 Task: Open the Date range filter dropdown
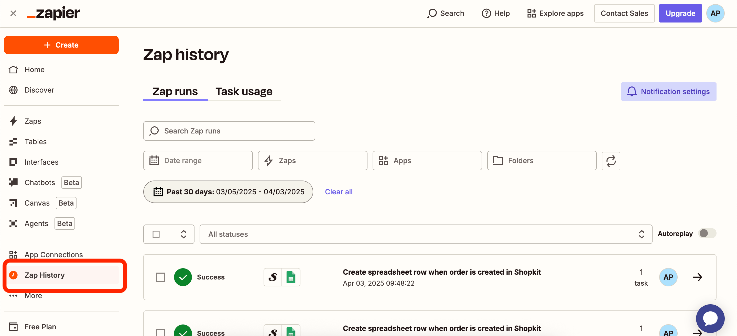click(198, 161)
